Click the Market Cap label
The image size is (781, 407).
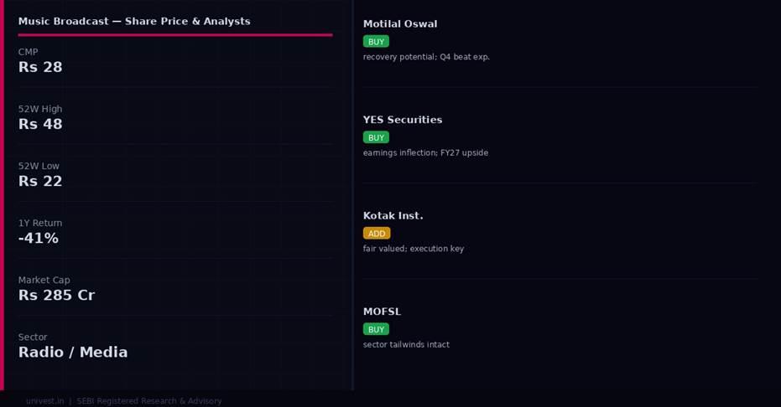click(x=44, y=281)
